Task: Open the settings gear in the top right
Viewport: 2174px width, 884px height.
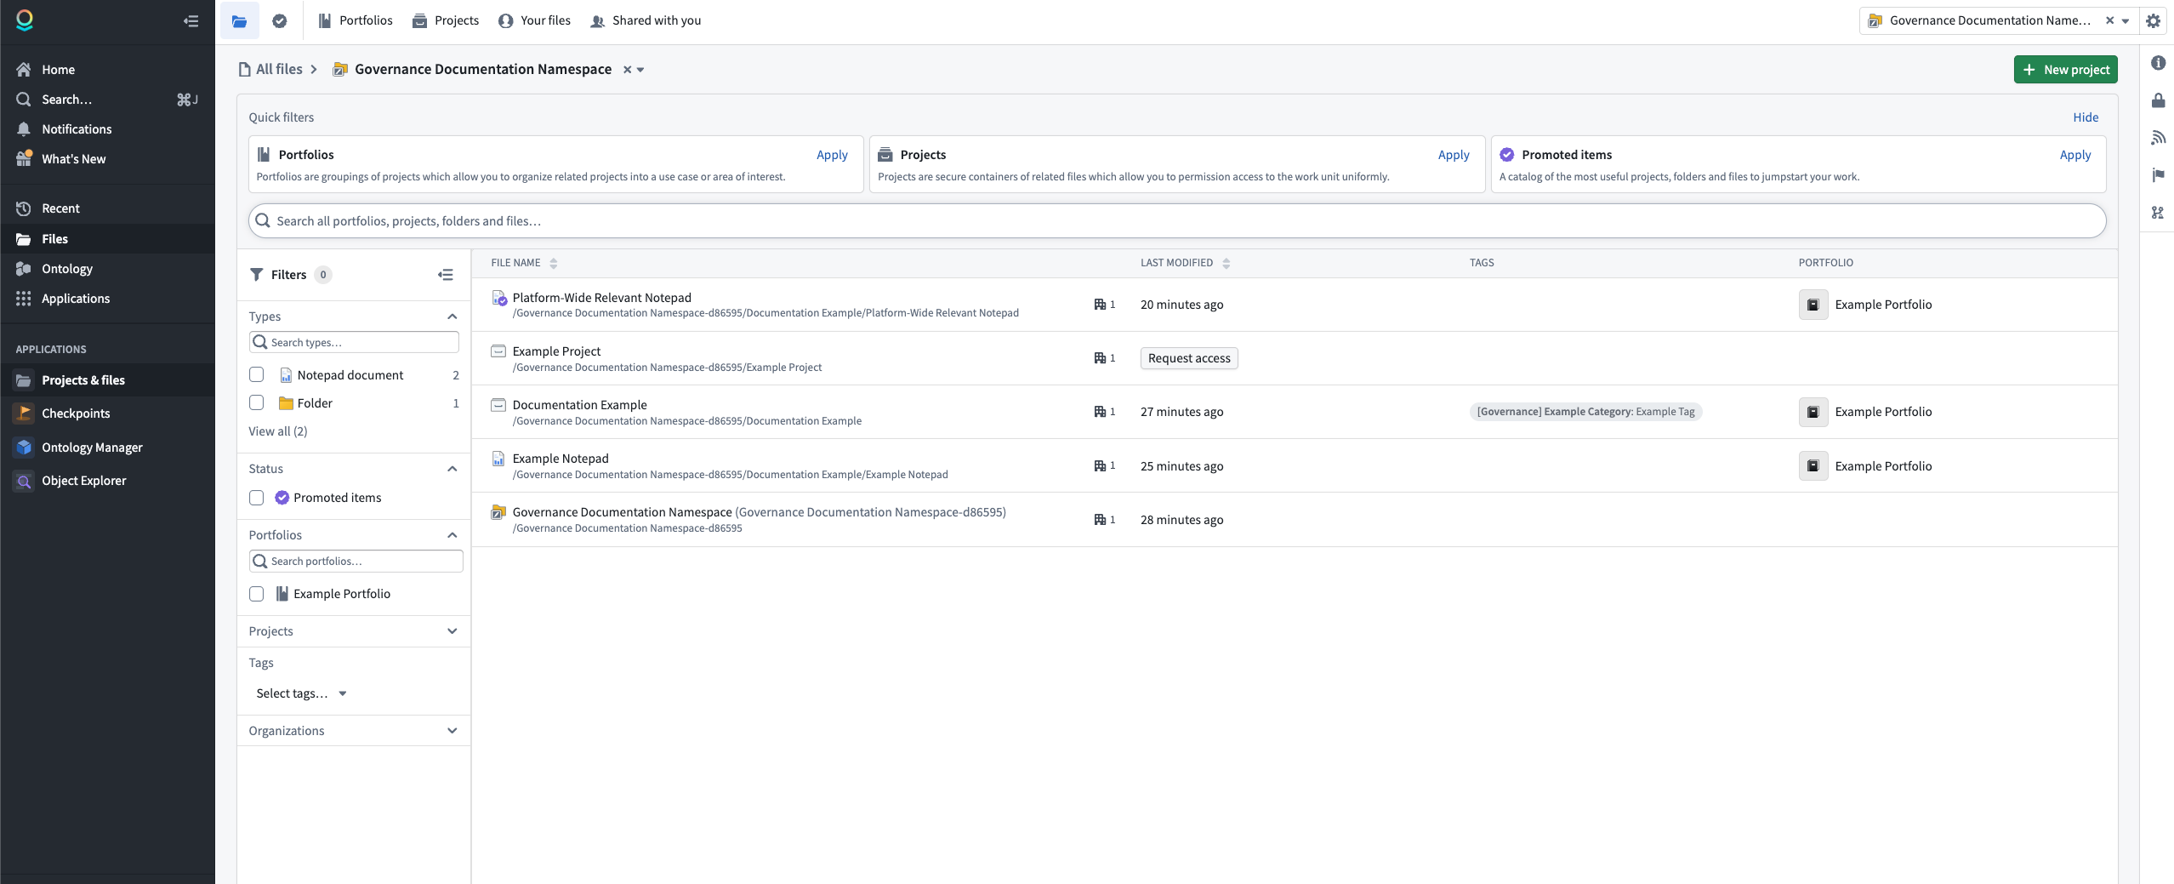Action: click(2153, 20)
